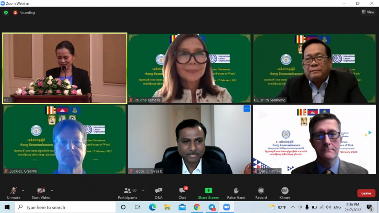
Task: Click Pauline Tamesis name label
Action: point(147,100)
